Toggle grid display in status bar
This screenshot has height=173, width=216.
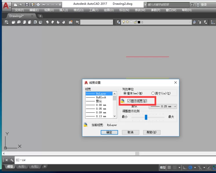click(x=169, y=168)
